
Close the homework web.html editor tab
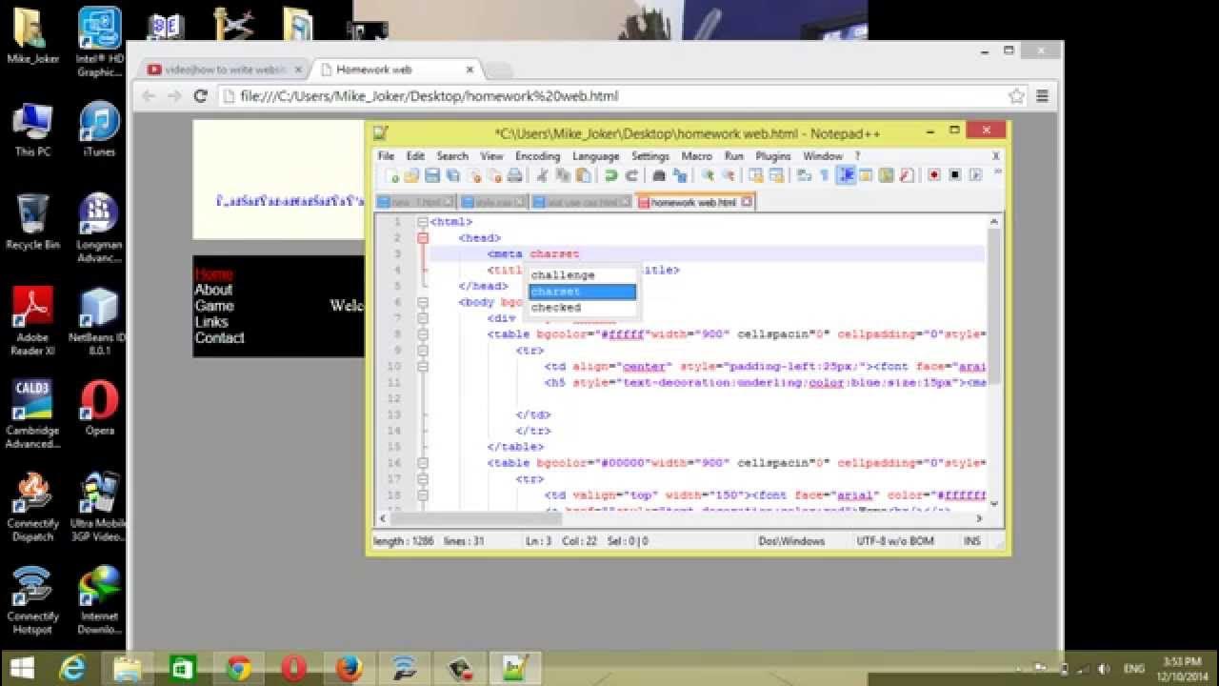coord(746,202)
